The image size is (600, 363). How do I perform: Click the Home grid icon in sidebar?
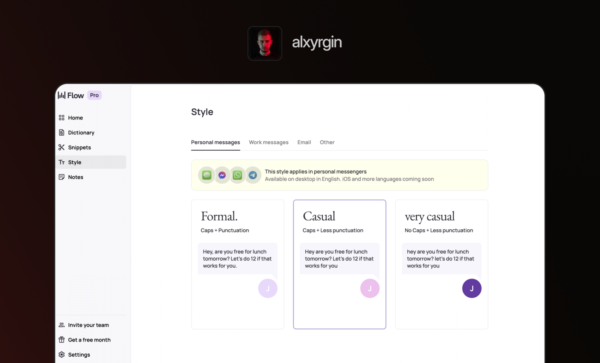[x=62, y=118]
